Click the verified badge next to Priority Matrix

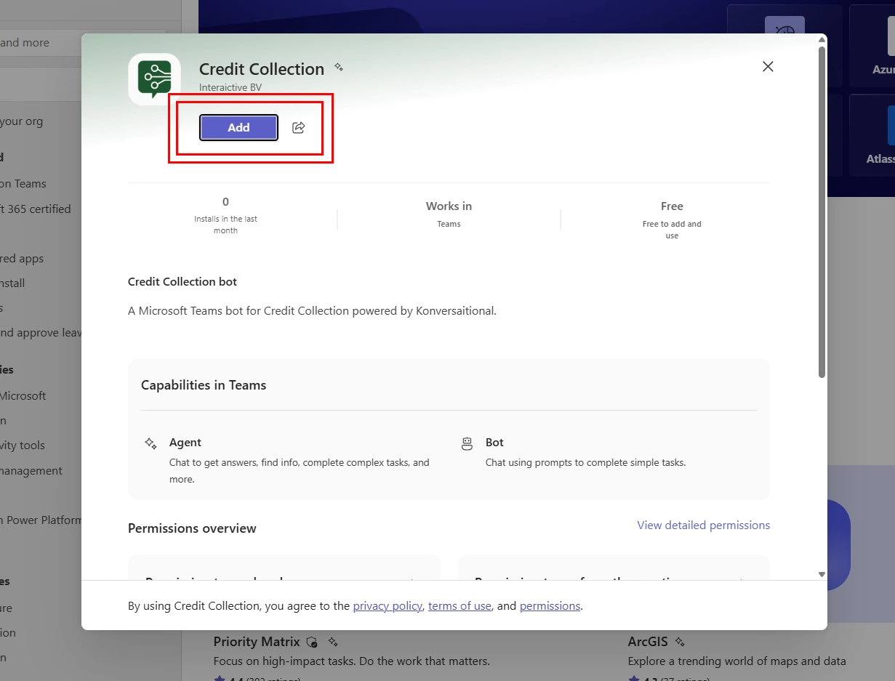tap(312, 642)
